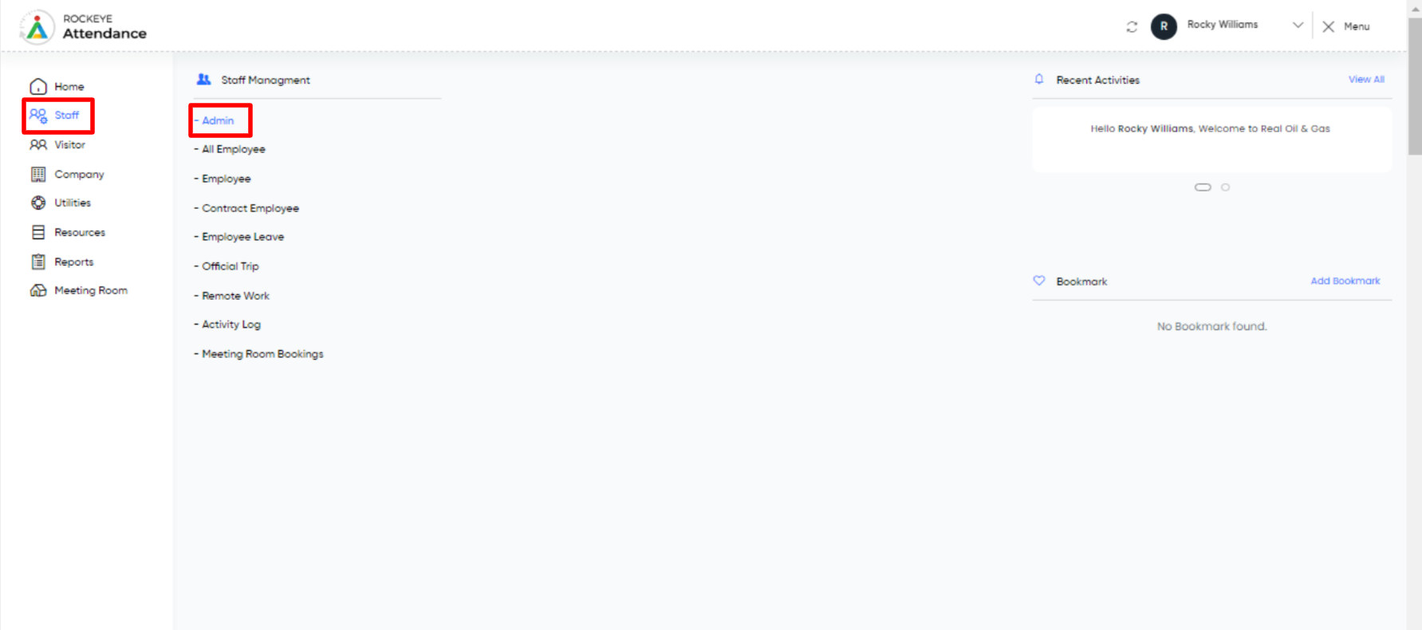
Task: Expand the Rocky Williams user dropdown
Action: 1298,26
